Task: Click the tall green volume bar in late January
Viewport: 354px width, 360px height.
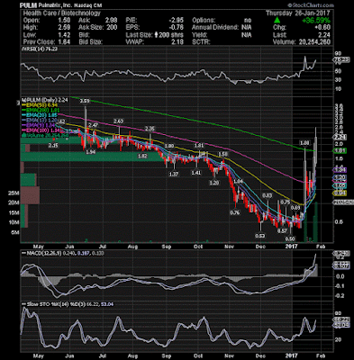Action: [316, 222]
